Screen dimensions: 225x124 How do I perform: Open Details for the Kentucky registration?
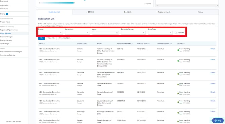click(213, 92)
